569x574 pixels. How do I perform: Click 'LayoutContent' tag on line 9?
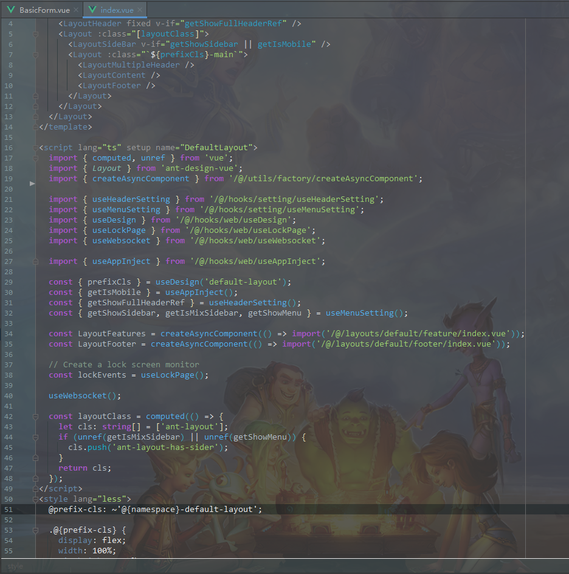[114, 75]
